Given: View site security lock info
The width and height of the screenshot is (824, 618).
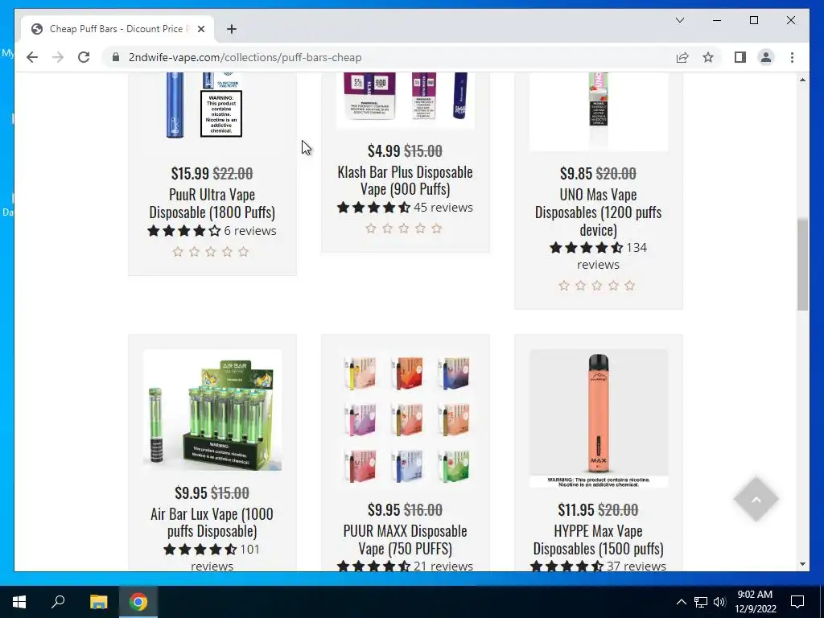Looking at the screenshot, I should click(x=116, y=57).
